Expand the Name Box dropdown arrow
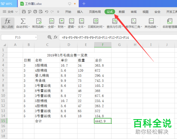Image resolution: width=177 pixels, height=139 pixels. click(x=36, y=37)
